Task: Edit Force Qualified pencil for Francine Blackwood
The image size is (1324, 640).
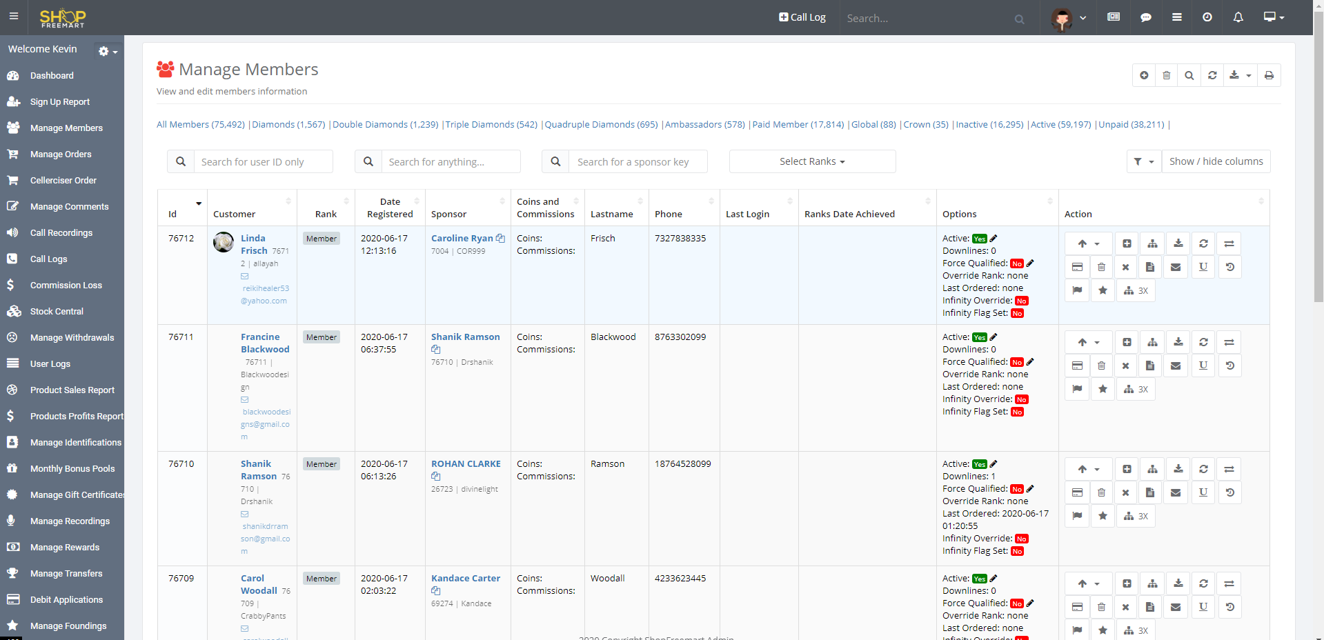Action: click(x=1030, y=362)
